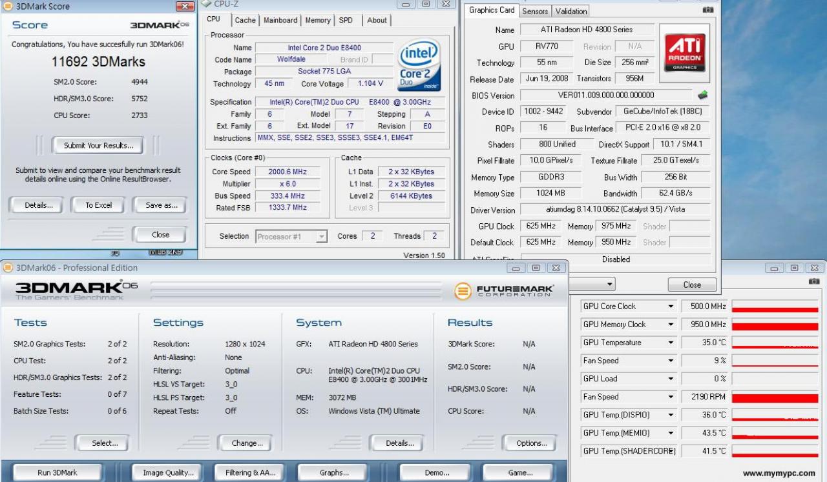Expand the Processor #1 selection dropdown
Viewport: 827px width, 482px height.
(x=321, y=237)
